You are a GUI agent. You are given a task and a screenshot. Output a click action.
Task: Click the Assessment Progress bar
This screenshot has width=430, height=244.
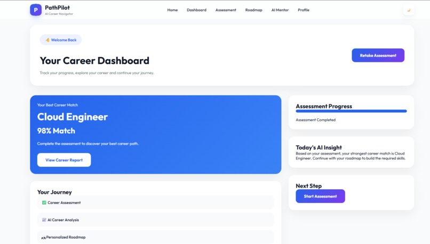(x=351, y=111)
